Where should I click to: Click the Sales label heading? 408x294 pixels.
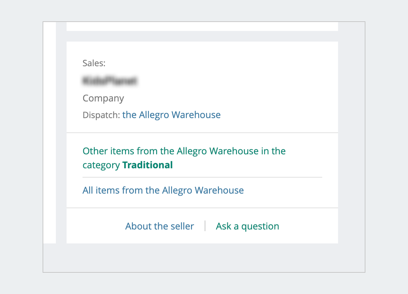point(94,63)
